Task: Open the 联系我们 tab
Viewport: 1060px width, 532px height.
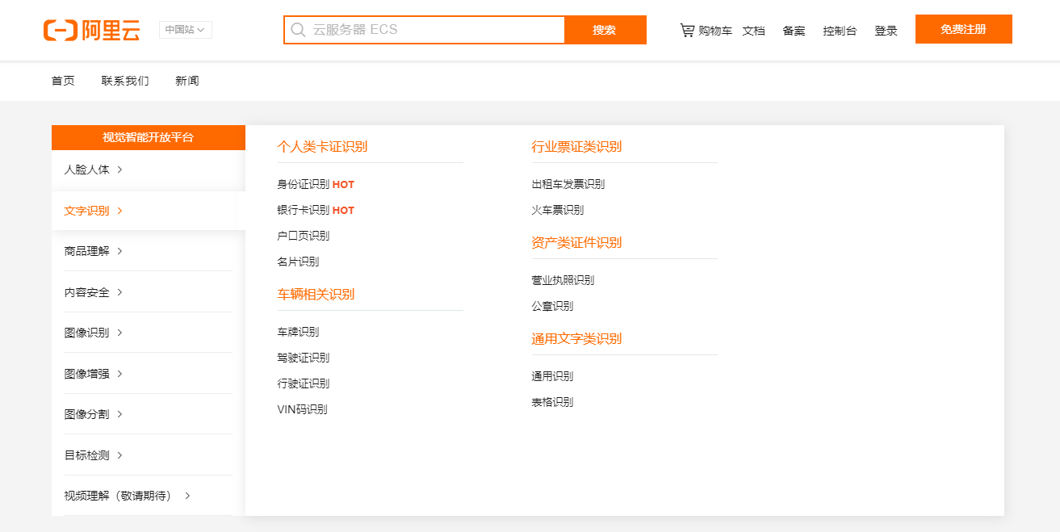Action: (125, 81)
